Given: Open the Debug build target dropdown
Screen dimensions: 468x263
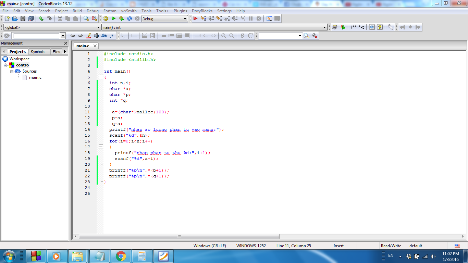Looking at the screenshot, I should click(x=185, y=19).
